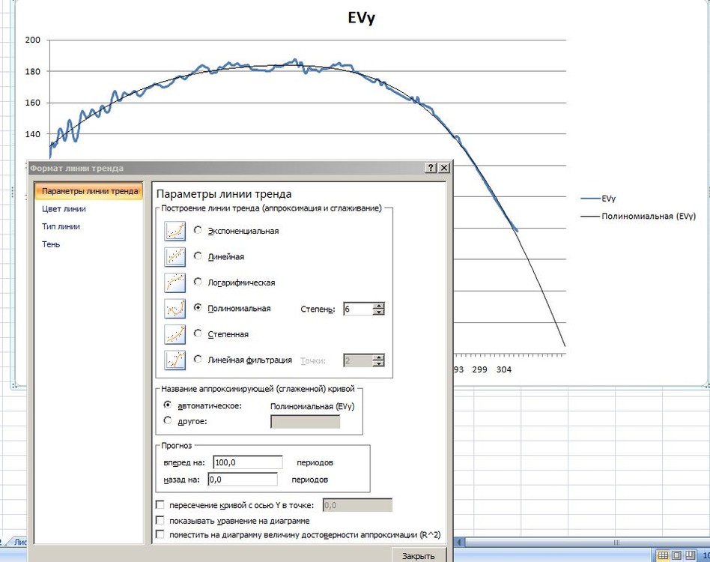Open the Цвет линии section
Screen dimensions: 710x562
pos(64,209)
